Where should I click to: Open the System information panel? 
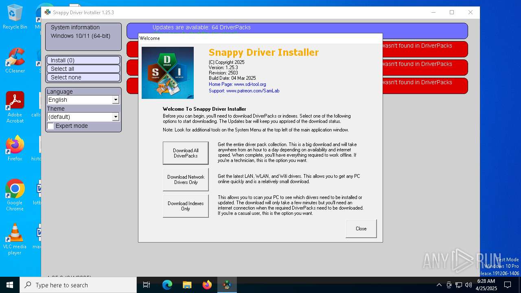click(83, 37)
